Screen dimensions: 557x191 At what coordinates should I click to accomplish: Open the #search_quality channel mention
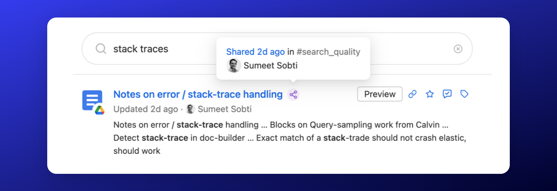(x=328, y=52)
